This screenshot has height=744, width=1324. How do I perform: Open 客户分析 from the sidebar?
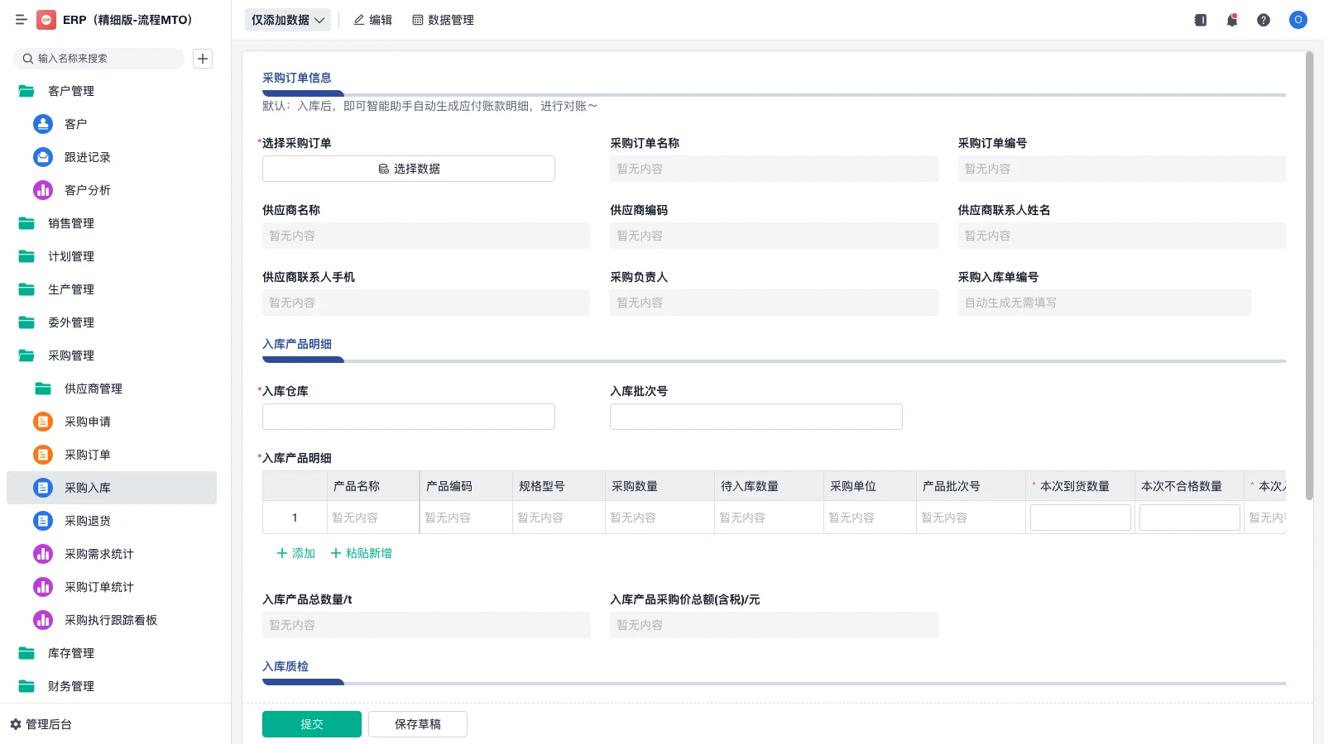(x=85, y=190)
